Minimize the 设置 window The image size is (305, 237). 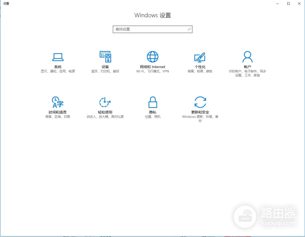point(278,4)
